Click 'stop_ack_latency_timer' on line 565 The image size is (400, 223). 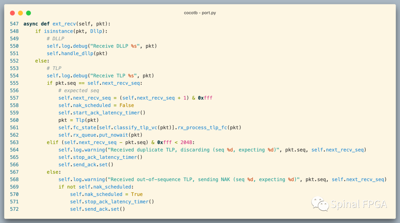coord(105,157)
